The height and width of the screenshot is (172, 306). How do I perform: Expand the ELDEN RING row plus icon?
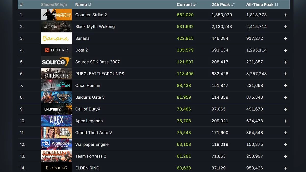285,168
